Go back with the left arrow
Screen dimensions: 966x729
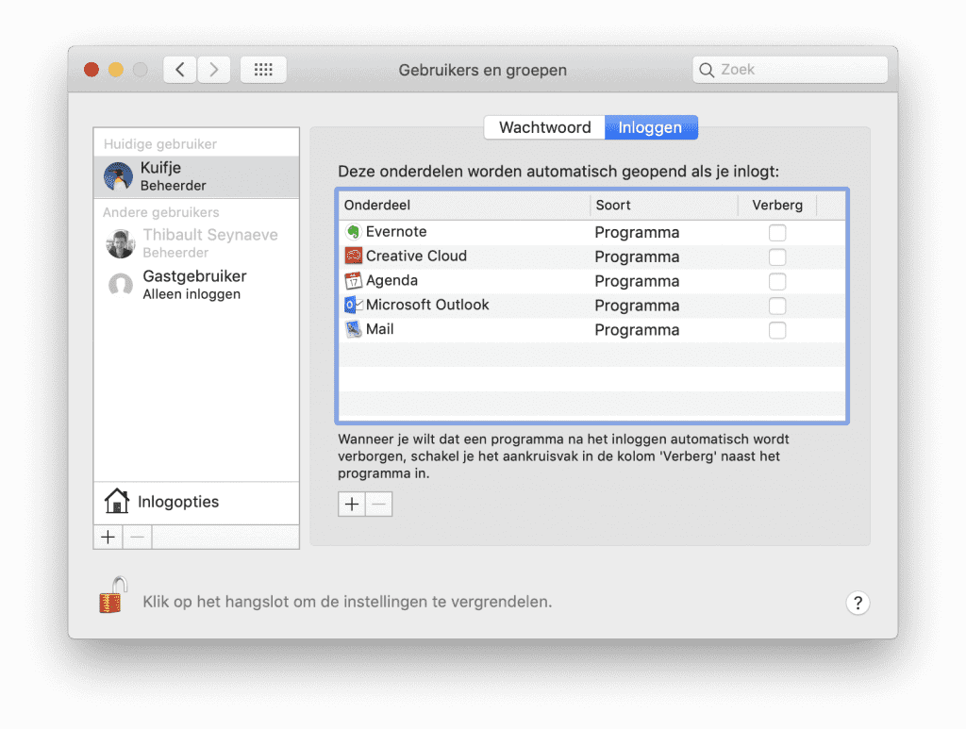click(x=180, y=70)
